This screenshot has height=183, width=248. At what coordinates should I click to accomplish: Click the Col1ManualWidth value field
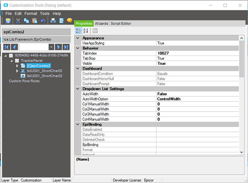pyautogui.click(x=198, y=104)
